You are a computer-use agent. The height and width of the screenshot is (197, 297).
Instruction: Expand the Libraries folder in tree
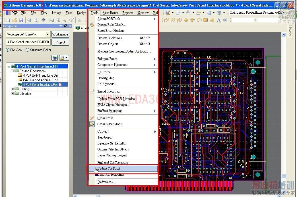point(13,94)
